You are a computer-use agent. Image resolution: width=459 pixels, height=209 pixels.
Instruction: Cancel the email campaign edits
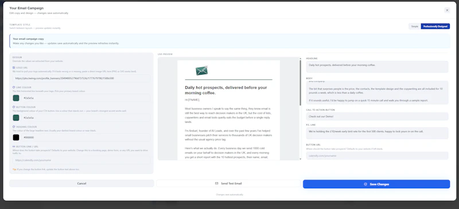coord(81,184)
